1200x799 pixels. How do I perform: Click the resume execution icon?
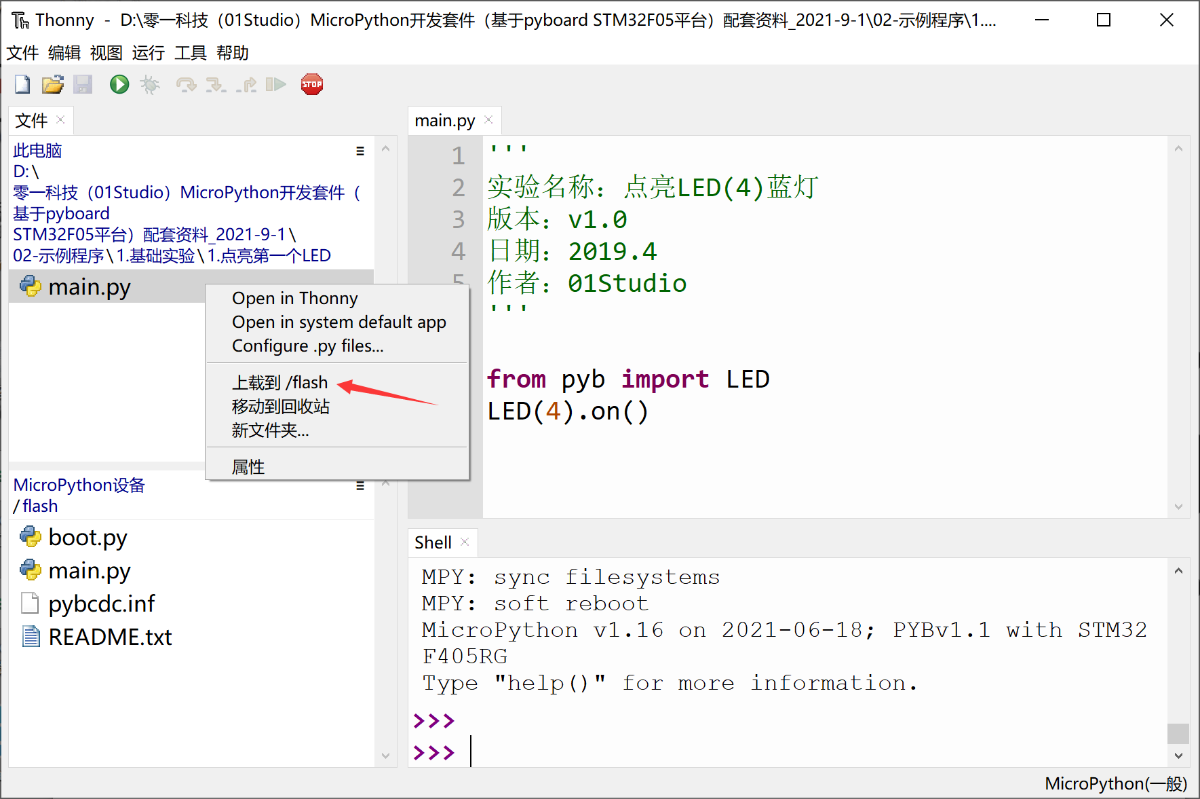coord(276,83)
